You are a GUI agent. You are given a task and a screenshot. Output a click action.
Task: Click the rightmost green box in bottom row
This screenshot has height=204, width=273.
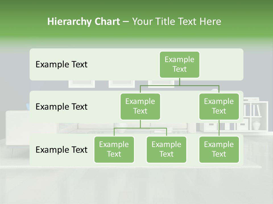(219, 150)
